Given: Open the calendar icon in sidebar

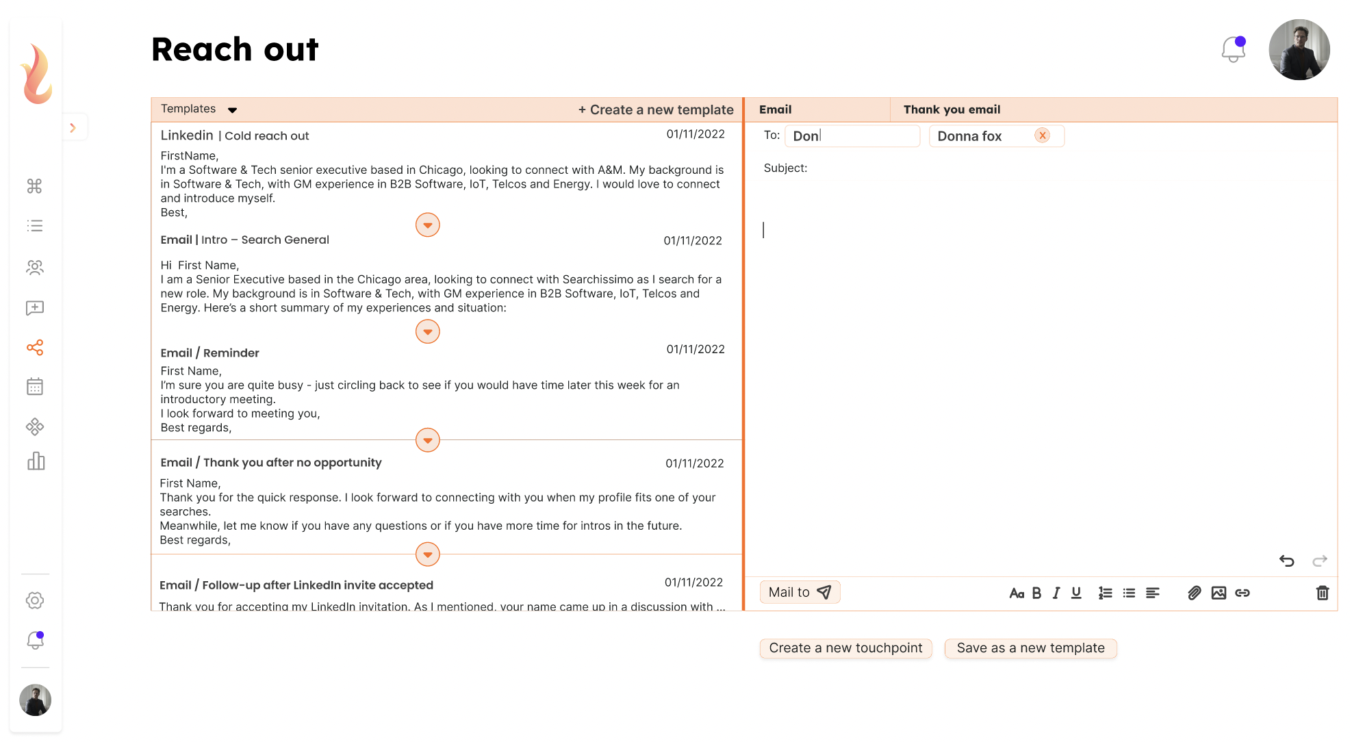Looking at the screenshot, I should tap(34, 387).
